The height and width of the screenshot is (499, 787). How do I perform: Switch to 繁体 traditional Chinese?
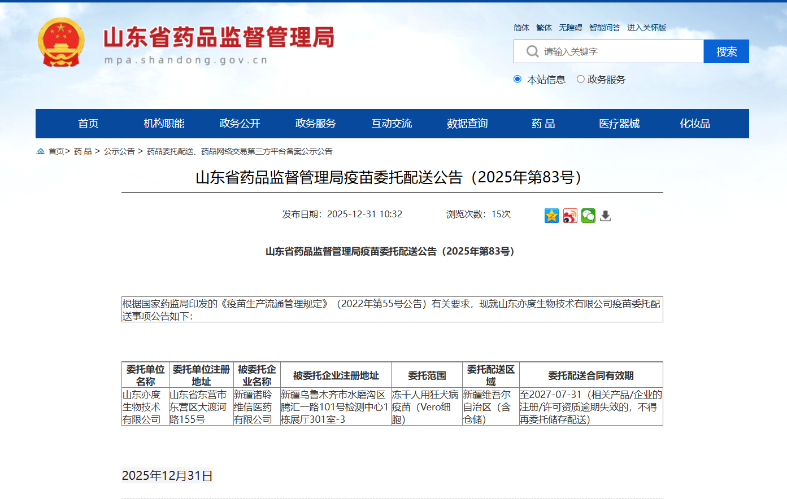coord(544,28)
